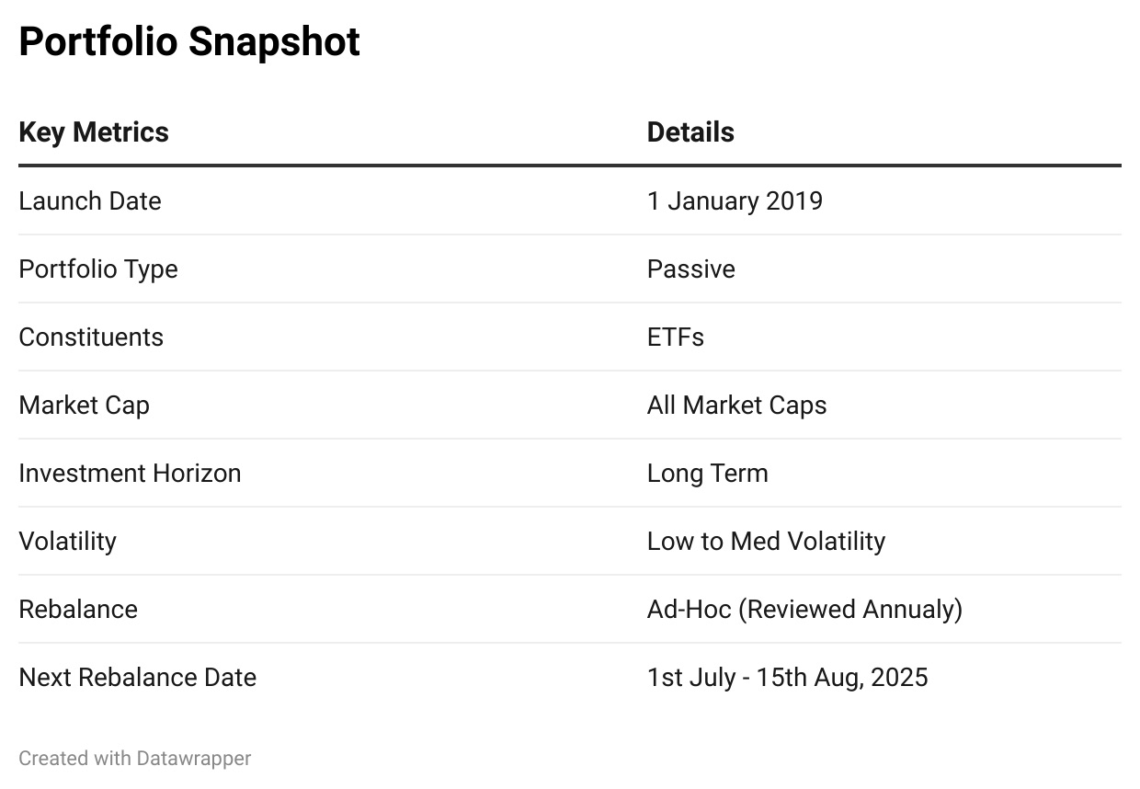Select the Volatility row label

click(x=67, y=541)
